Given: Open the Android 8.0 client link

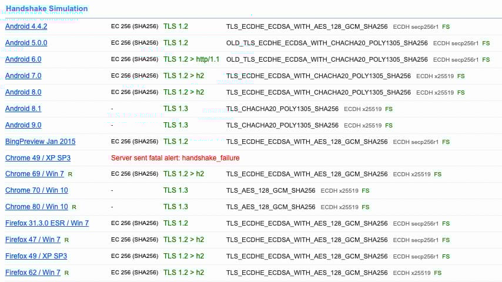Looking at the screenshot, I should pos(24,92).
